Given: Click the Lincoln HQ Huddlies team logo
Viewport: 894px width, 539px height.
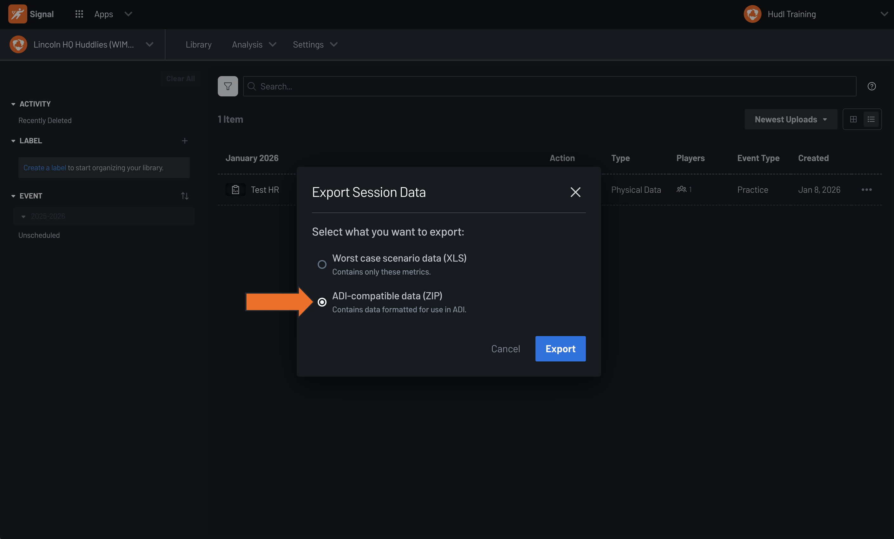Looking at the screenshot, I should click(x=18, y=44).
